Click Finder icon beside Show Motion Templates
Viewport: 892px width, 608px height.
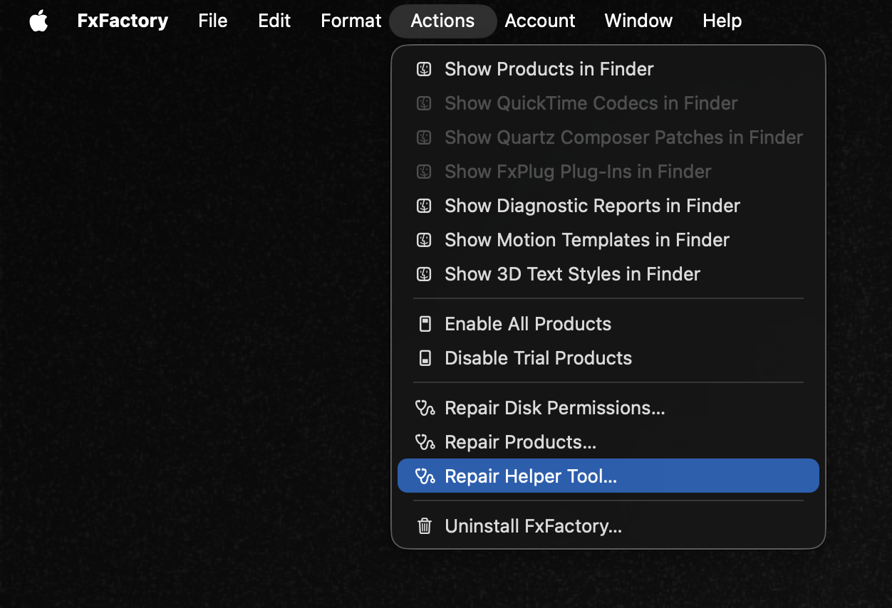tap(424, 240)
